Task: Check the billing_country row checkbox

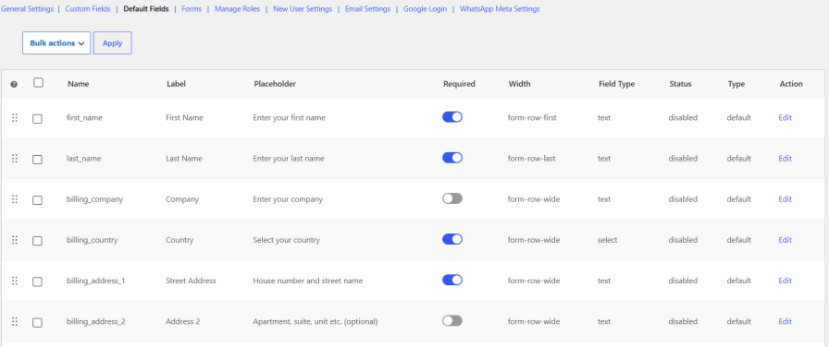Action: (37, 241)
